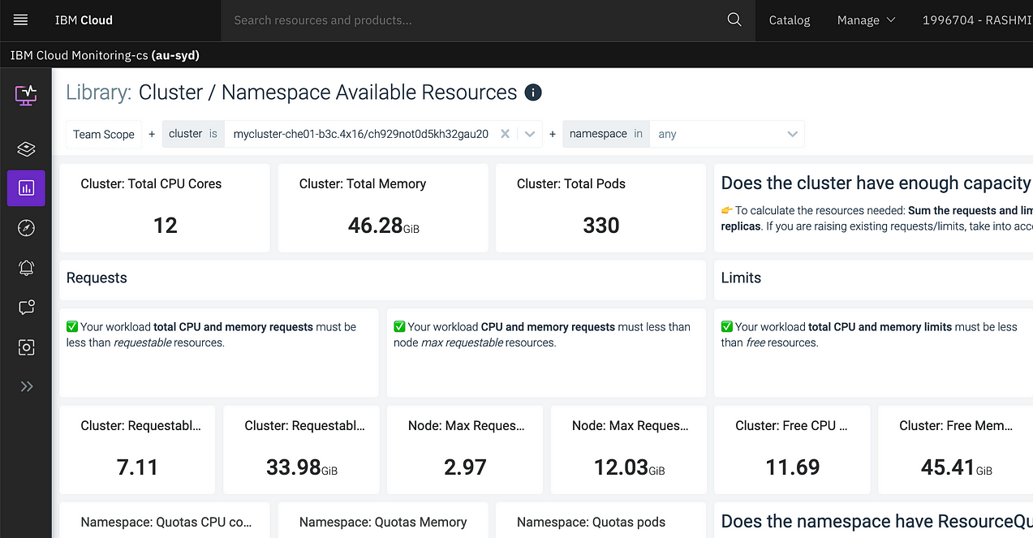Open the Manage menu dropdown
This screenshot has width=1033, height=538.
866,20
